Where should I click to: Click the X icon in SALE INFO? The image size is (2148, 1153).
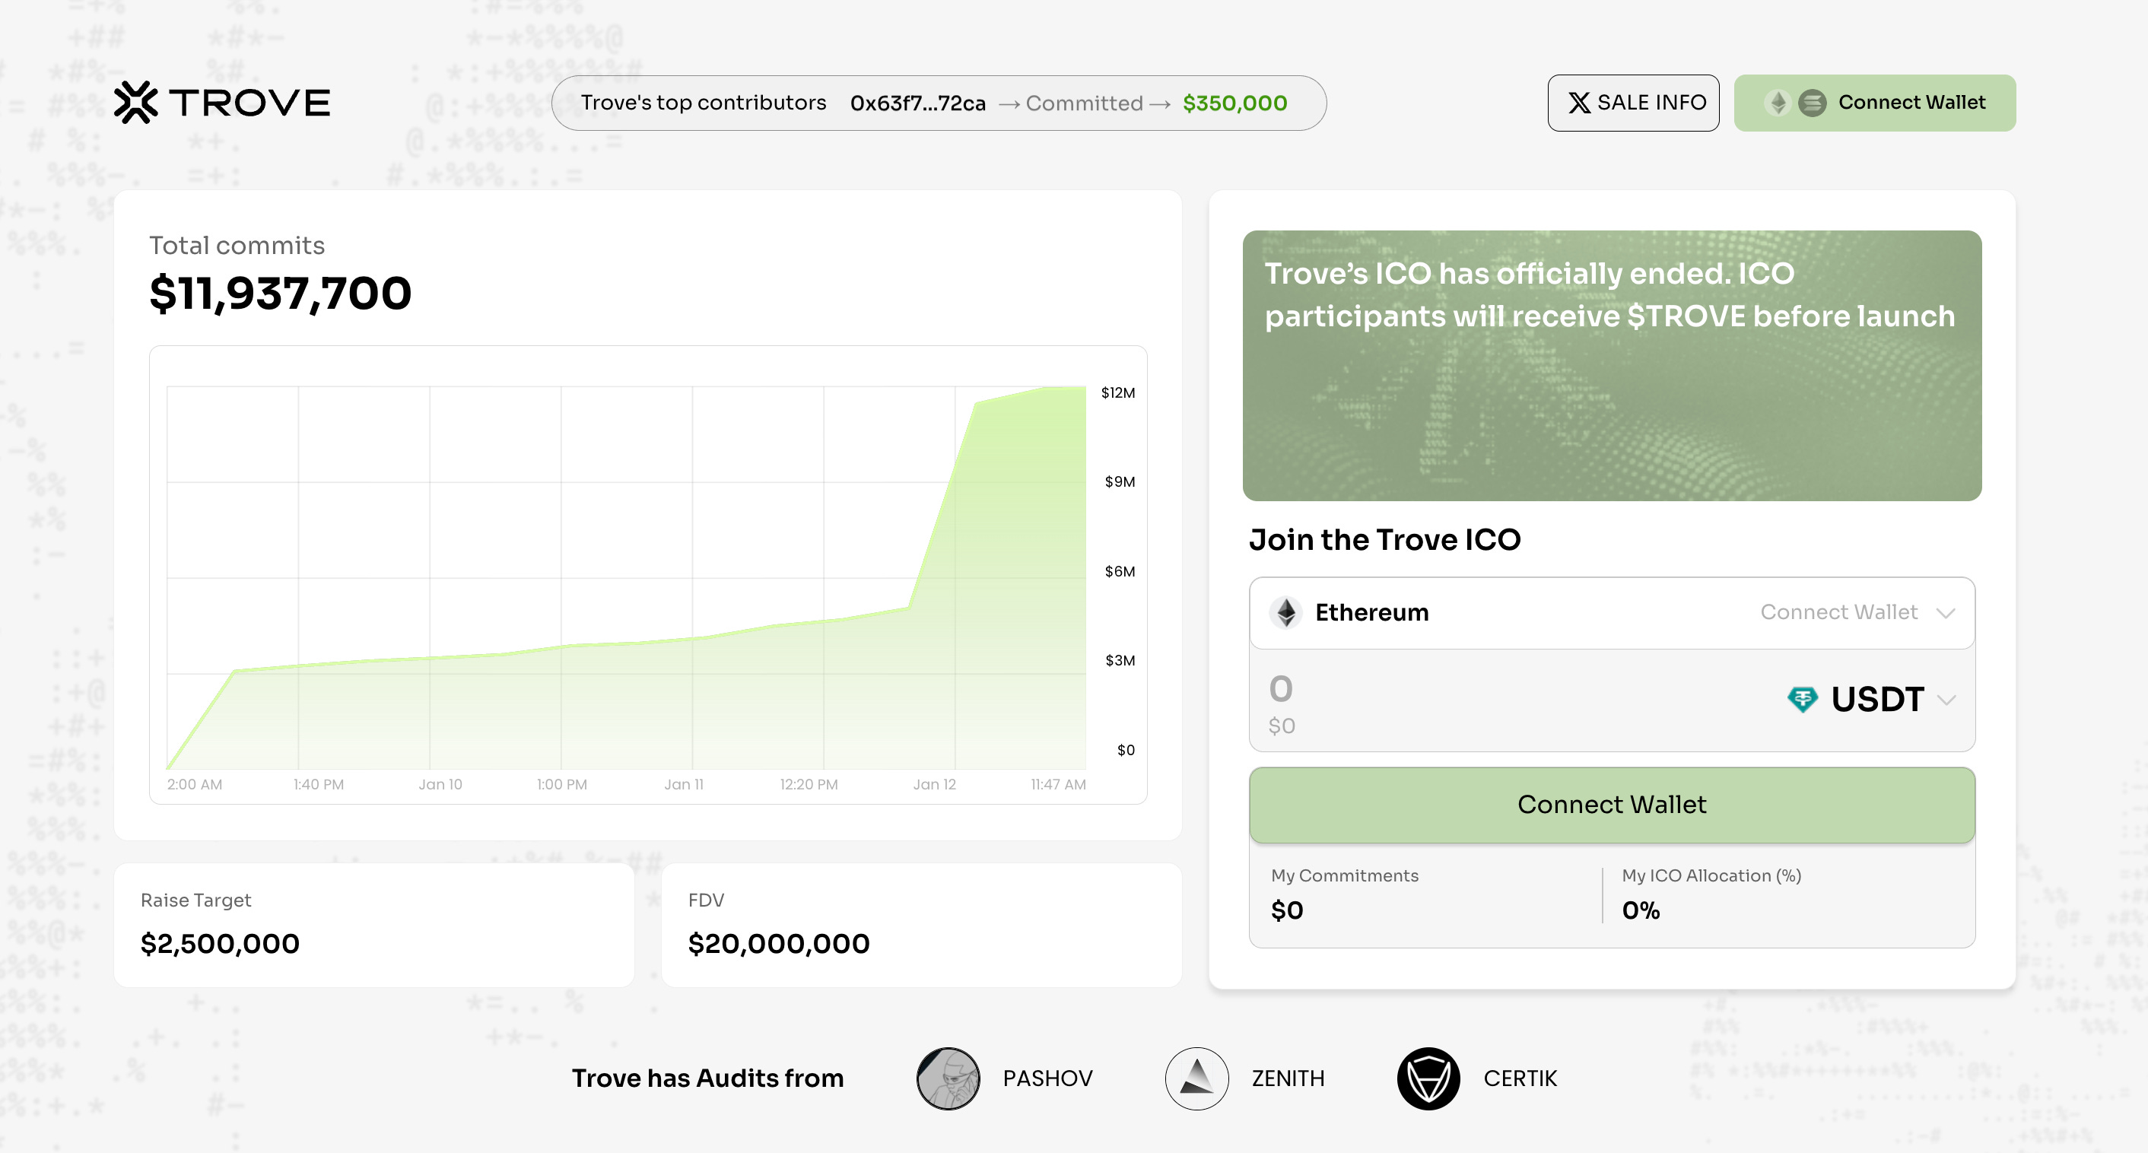click(1578, 103)
